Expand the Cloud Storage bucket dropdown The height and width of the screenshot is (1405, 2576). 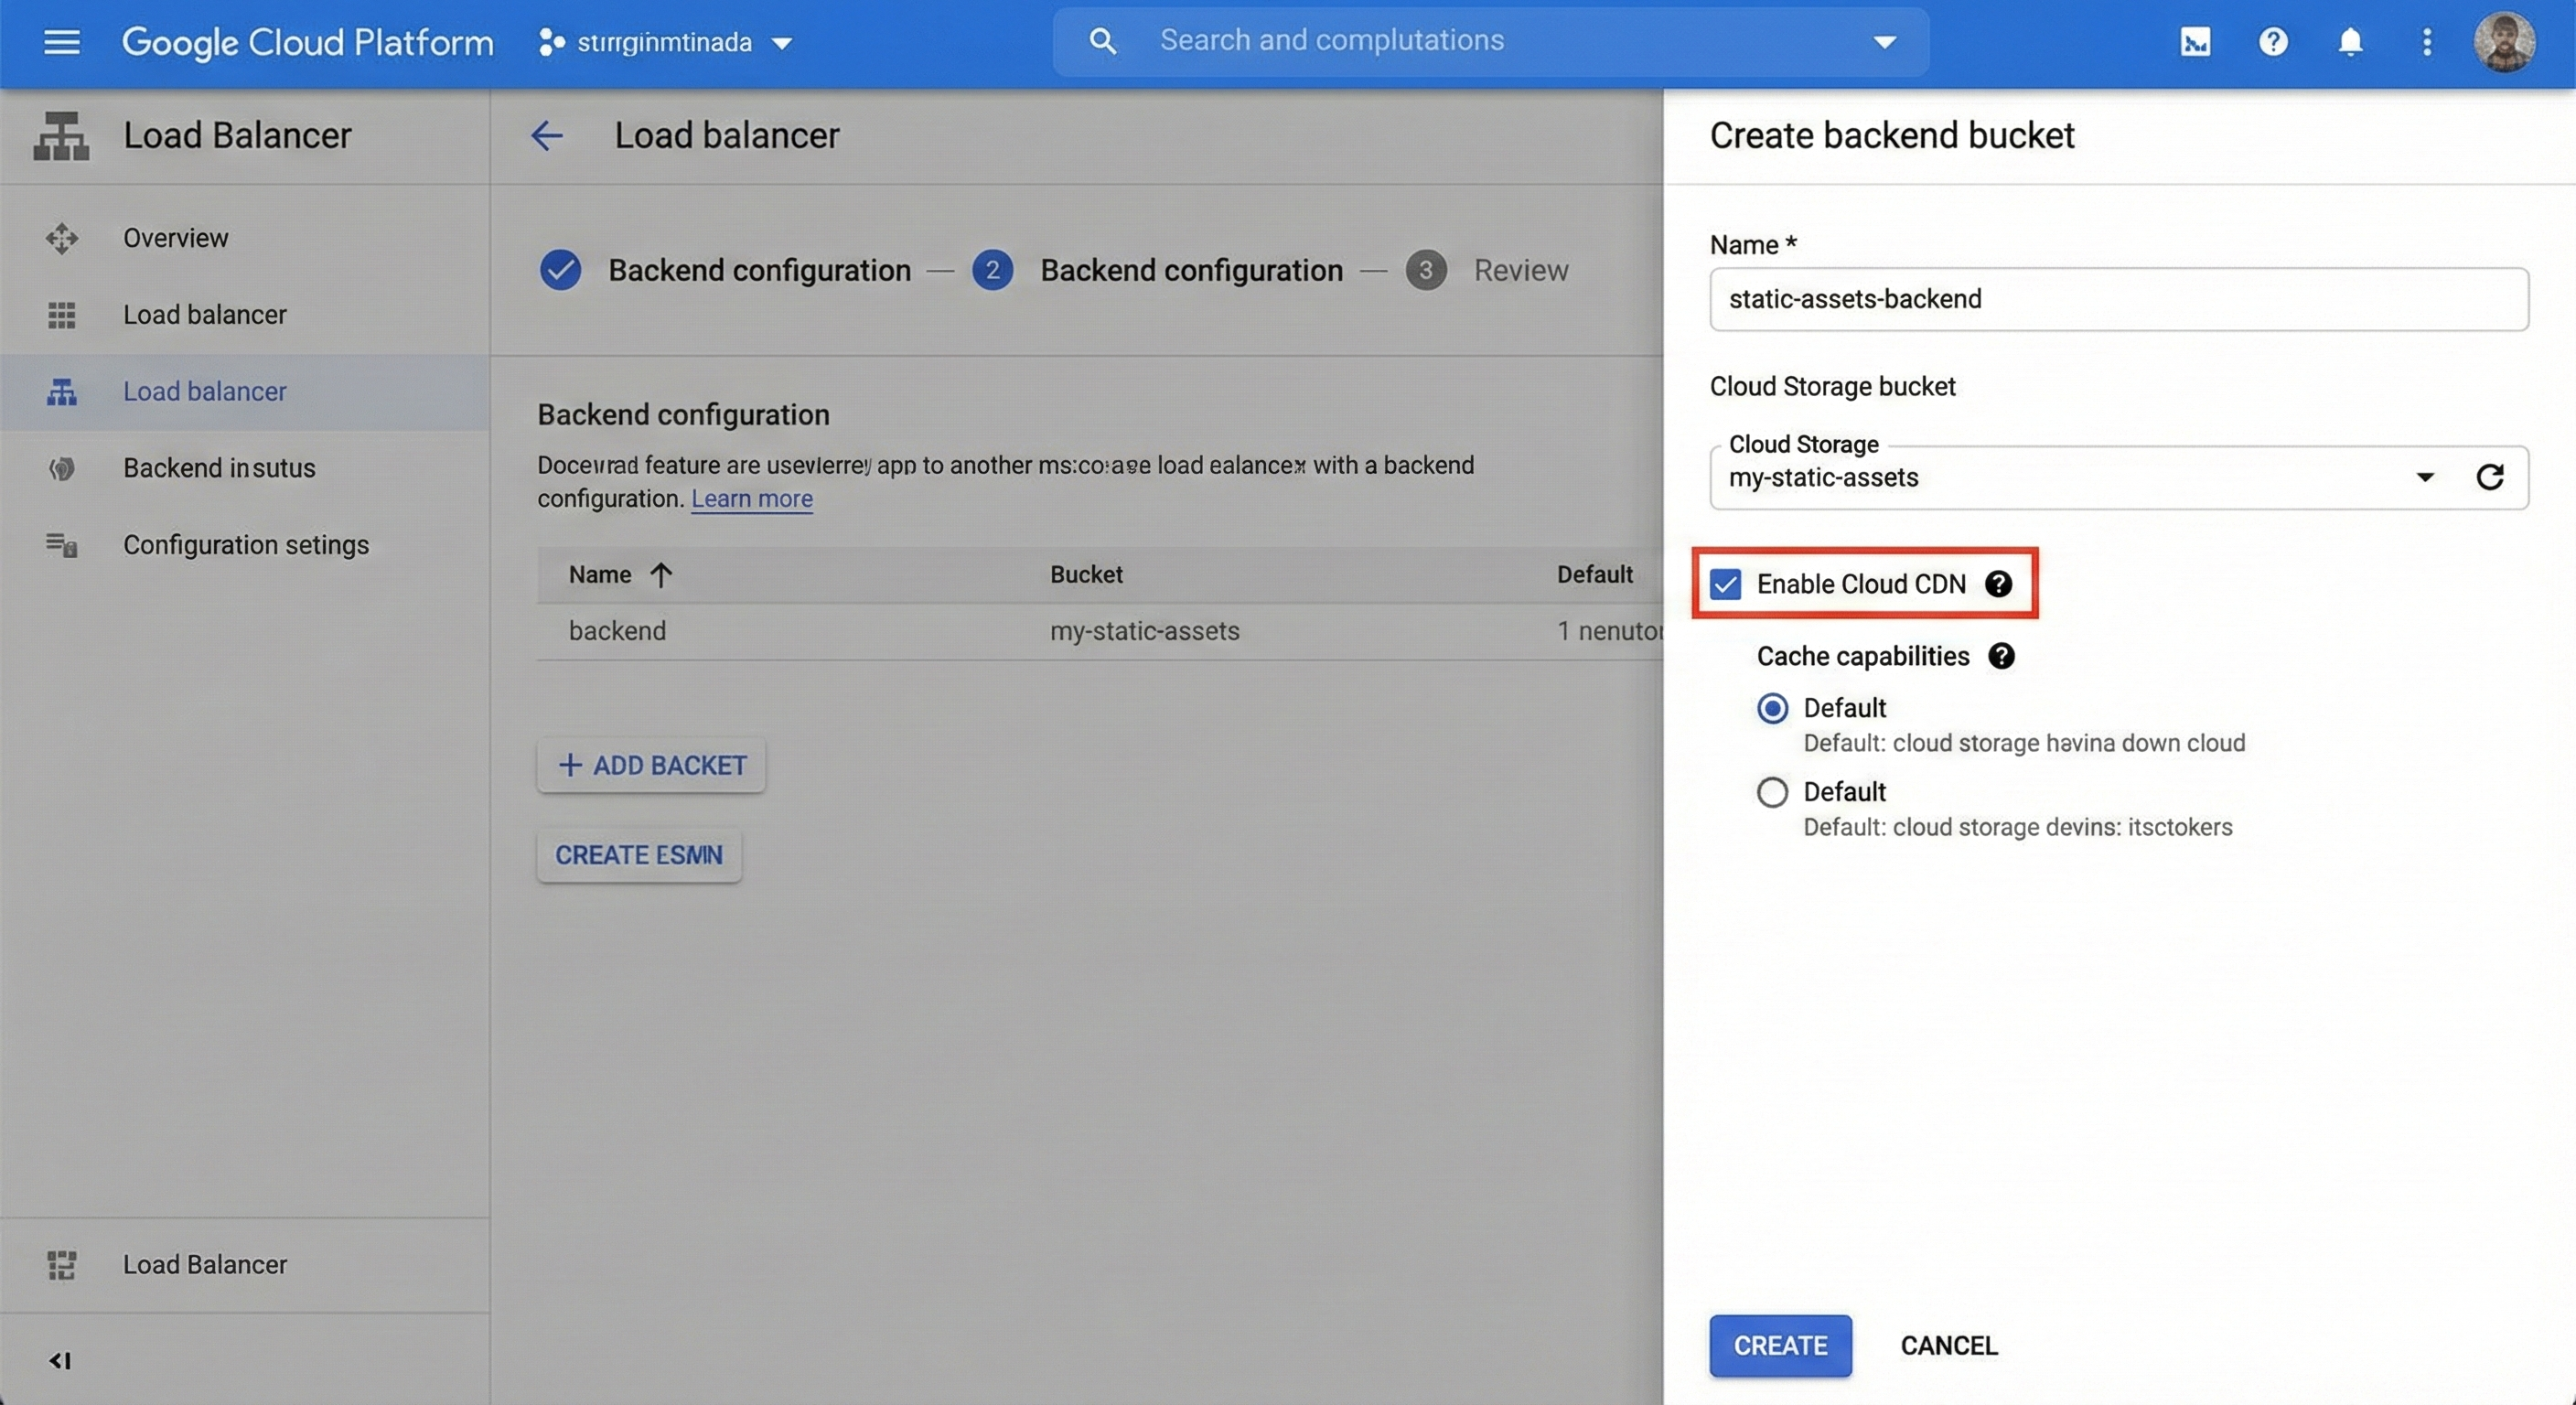(x=2424, y=477)
